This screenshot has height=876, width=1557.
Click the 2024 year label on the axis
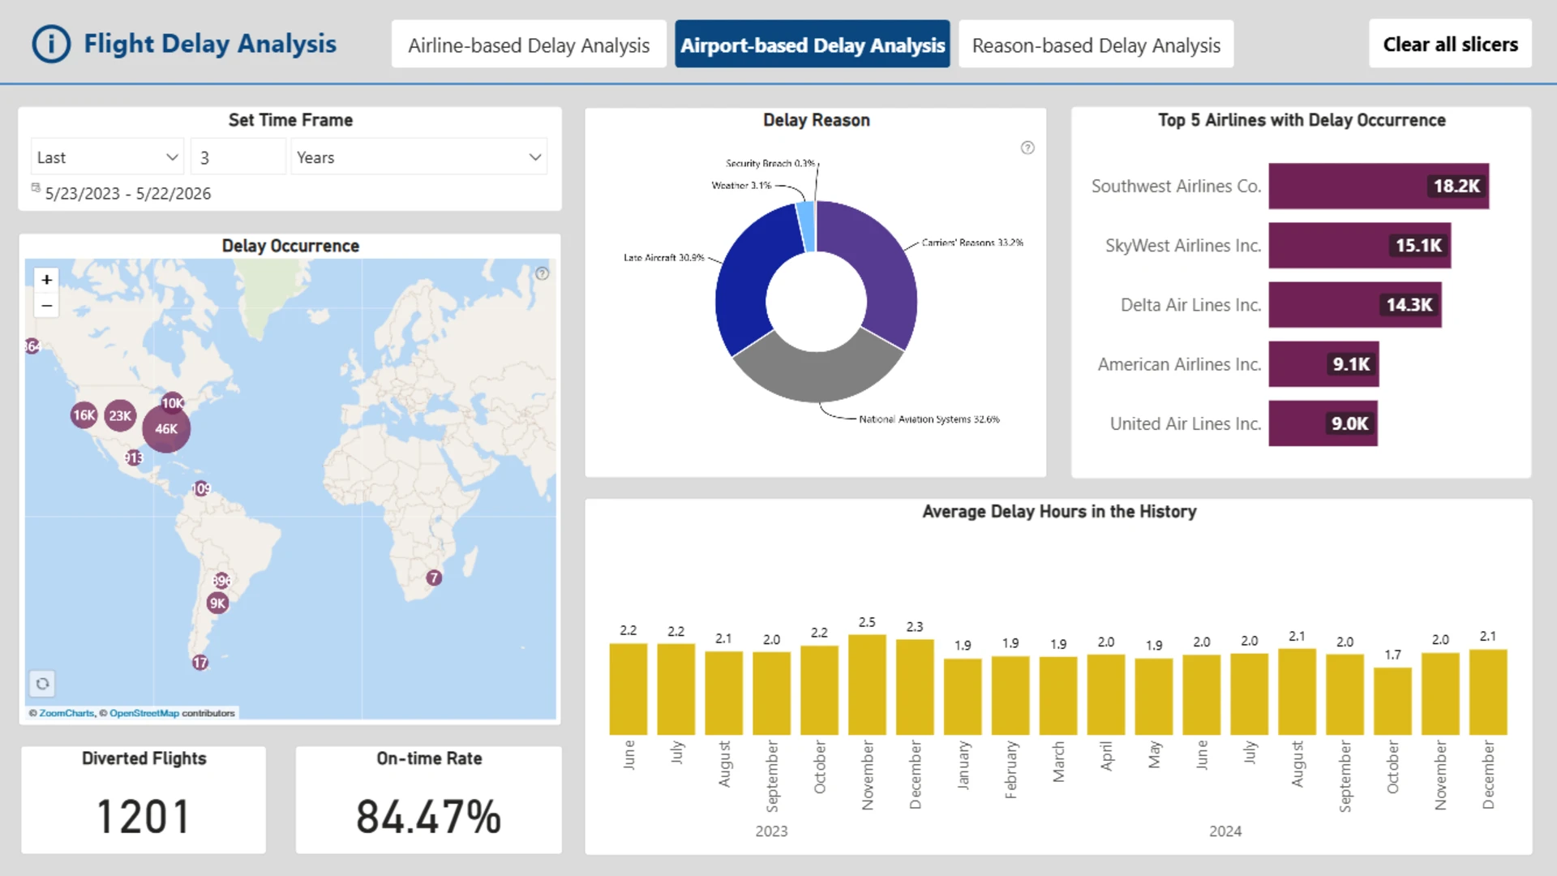[1225, 831]
